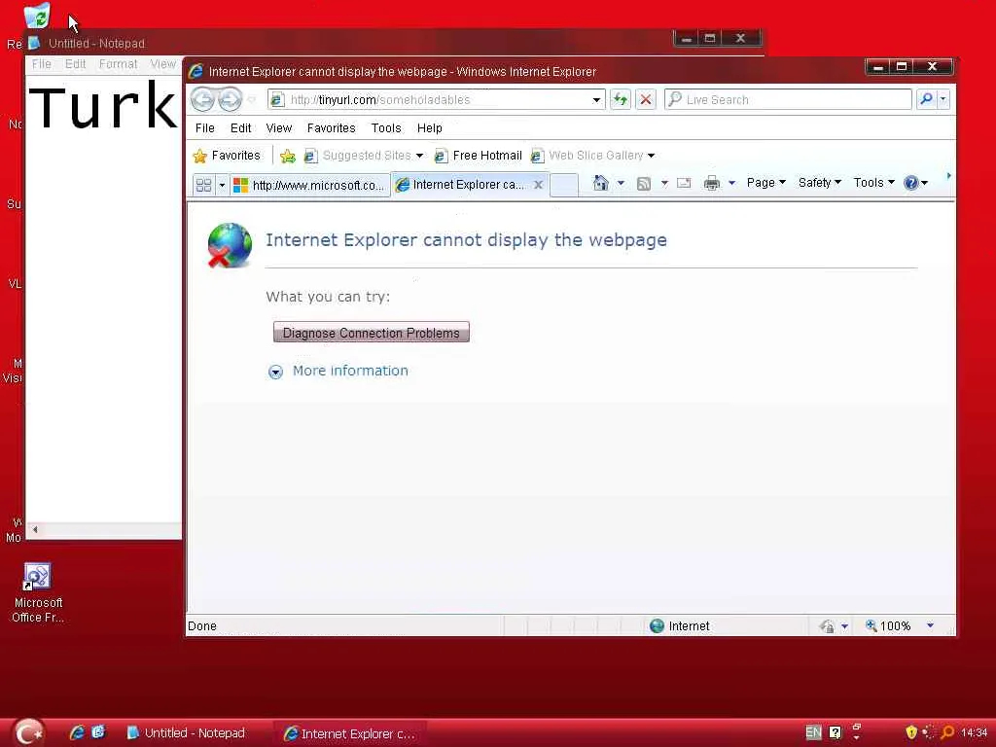Click the IE Forward navigation arrow
This screenshot has width=996, height=747.
(230, 99)
